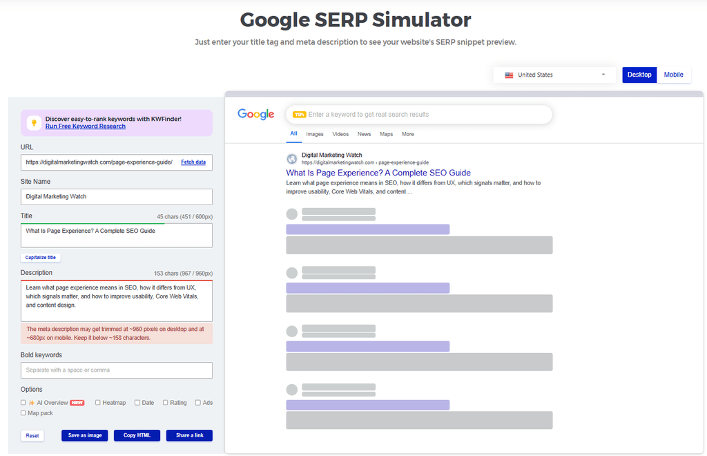Click the Fetch data link
707x456 pixels.
pyautogui.click(x=193, y=162)
